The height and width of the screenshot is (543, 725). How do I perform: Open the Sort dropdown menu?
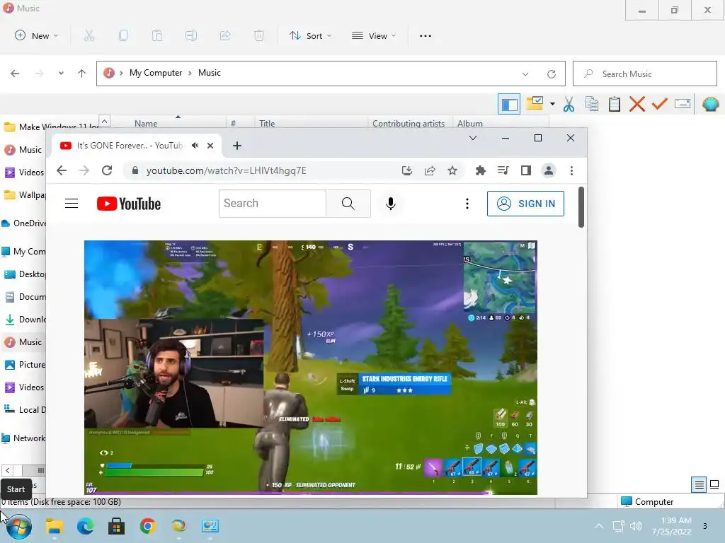(x=310, y=35)
